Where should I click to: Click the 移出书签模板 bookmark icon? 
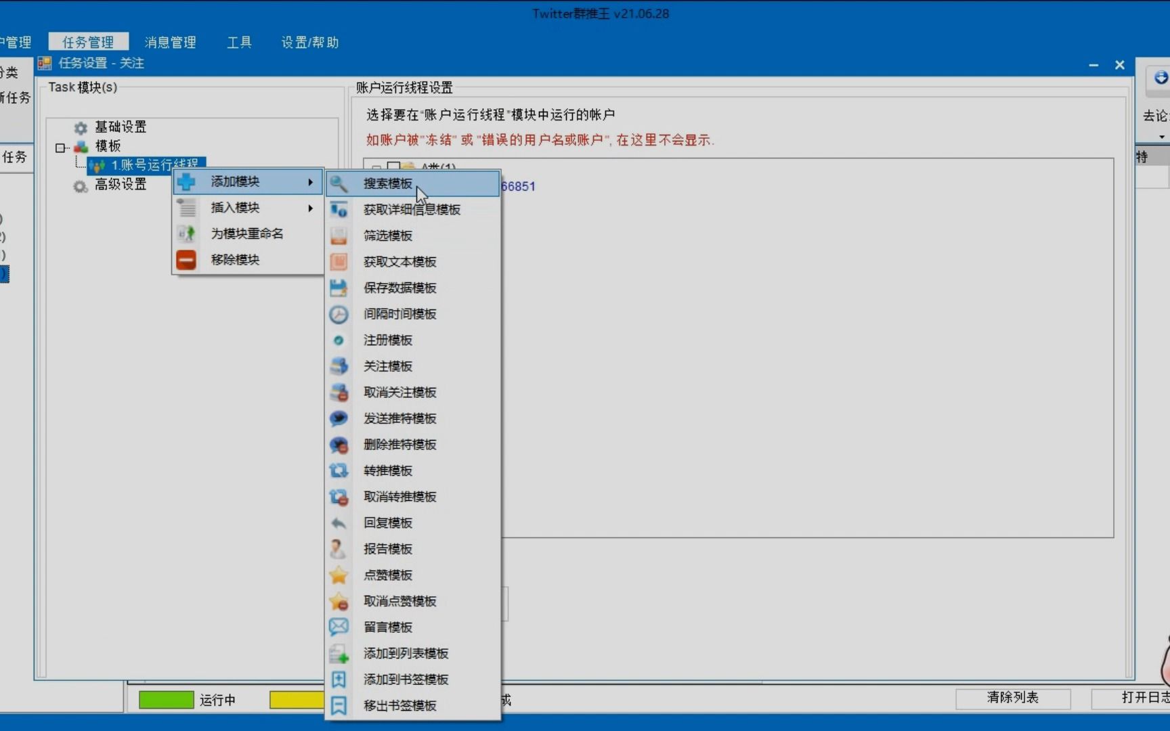click(x=339, y=706)
